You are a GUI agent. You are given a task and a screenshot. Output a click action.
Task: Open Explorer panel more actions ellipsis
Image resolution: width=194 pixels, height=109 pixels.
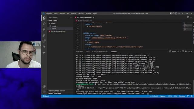71,17
